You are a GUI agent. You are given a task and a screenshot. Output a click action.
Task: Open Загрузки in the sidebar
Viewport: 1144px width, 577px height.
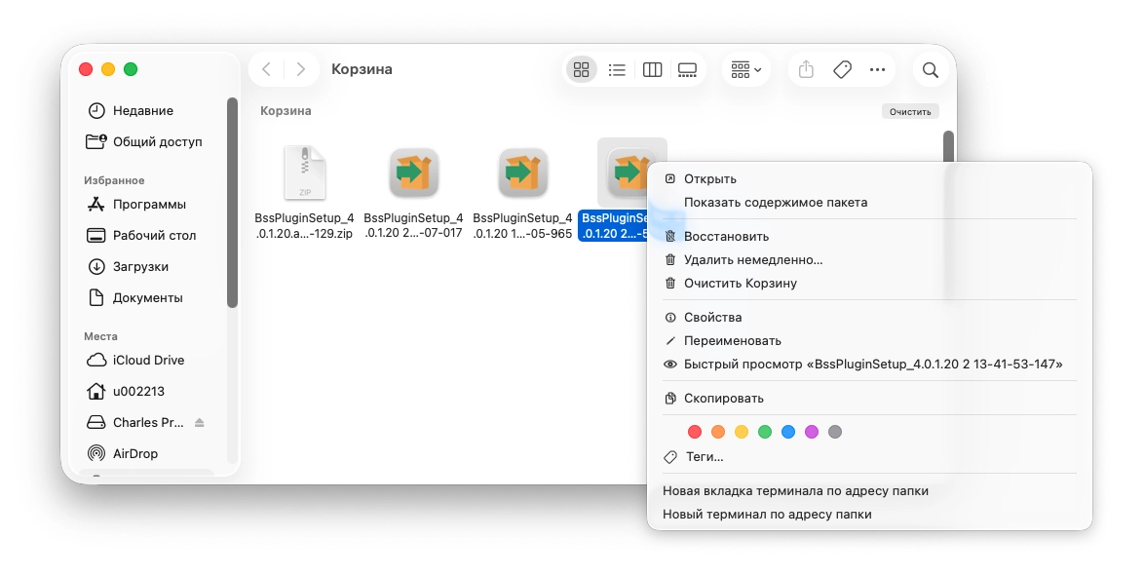tap(140, 267)
